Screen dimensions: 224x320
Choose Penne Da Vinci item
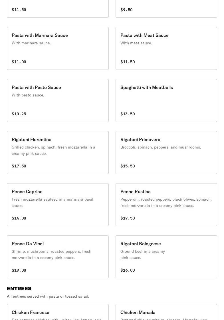tap(58, 256)
